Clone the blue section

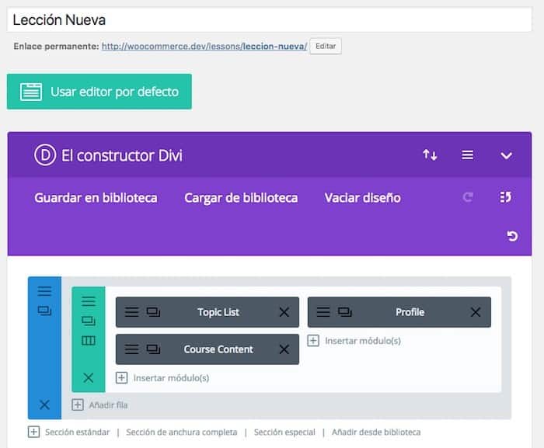(x=44, y=311)
